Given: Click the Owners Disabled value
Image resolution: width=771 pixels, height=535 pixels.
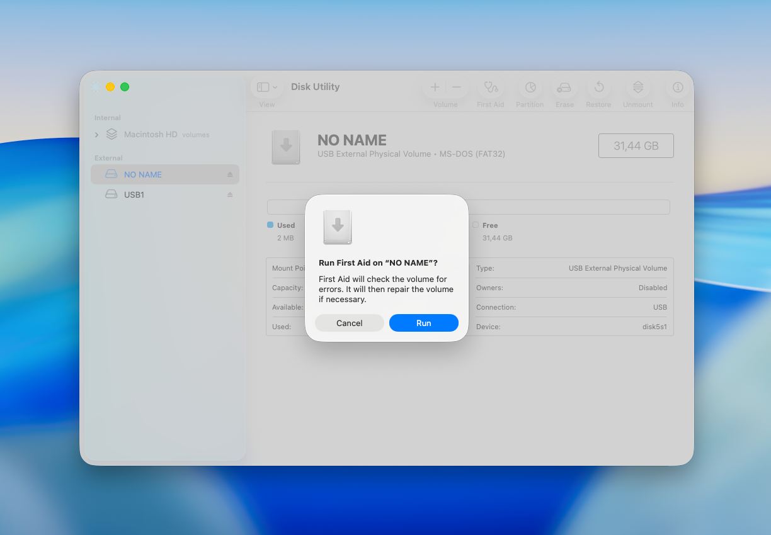Looking at the screenshot, I should 653,288.
